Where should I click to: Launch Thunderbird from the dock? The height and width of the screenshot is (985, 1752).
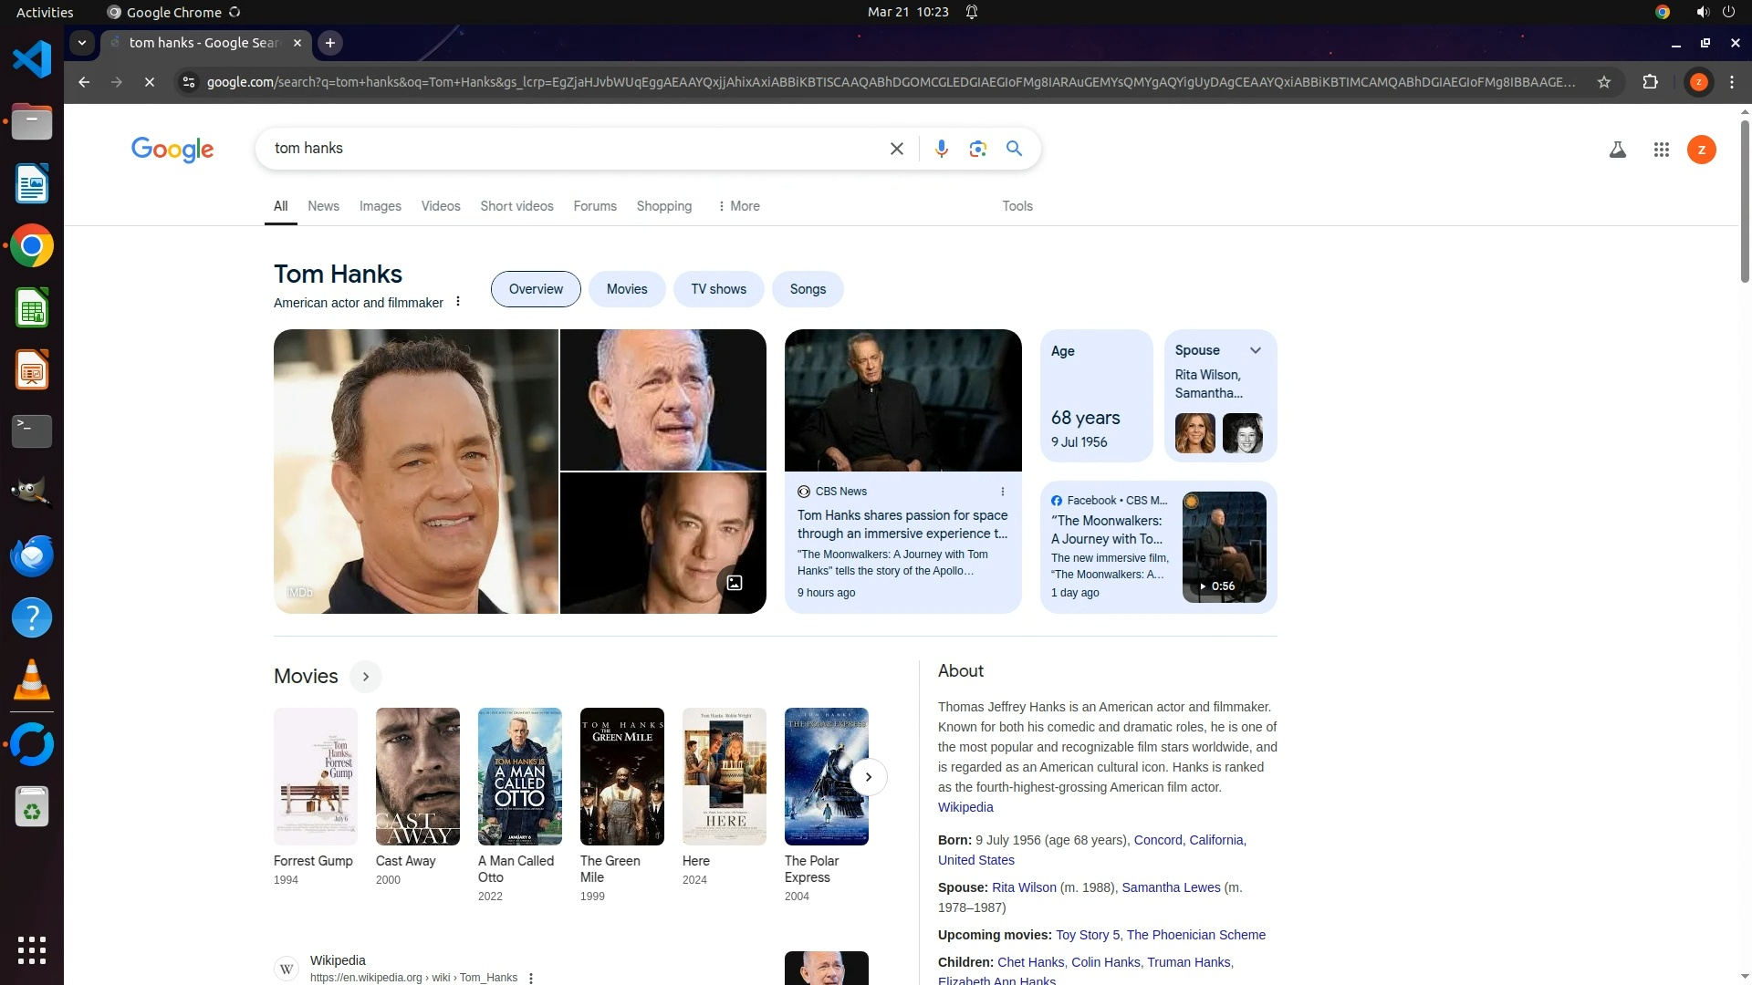pyautogui.click(x=32, y=556)
